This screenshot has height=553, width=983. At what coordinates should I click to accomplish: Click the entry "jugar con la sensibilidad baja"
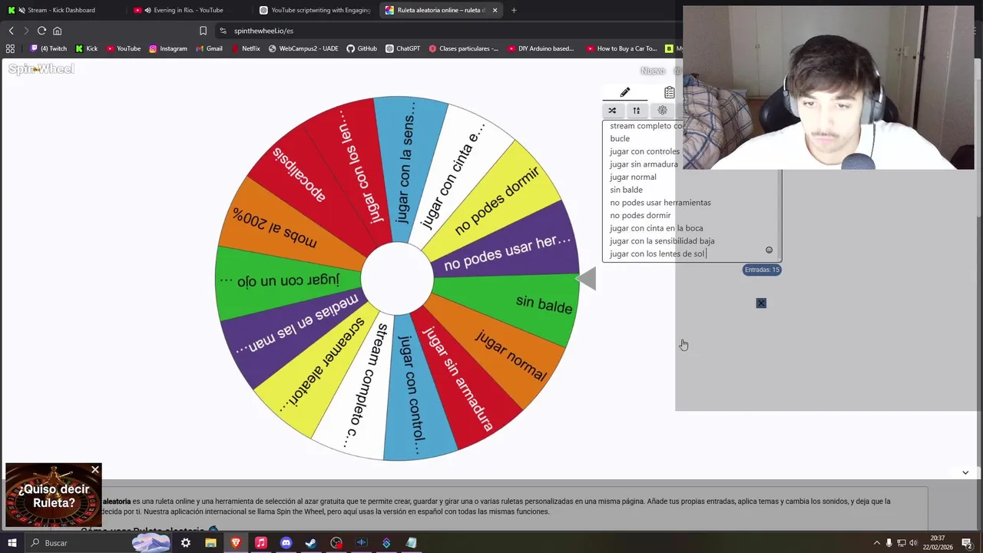click(x=662, y=241)
